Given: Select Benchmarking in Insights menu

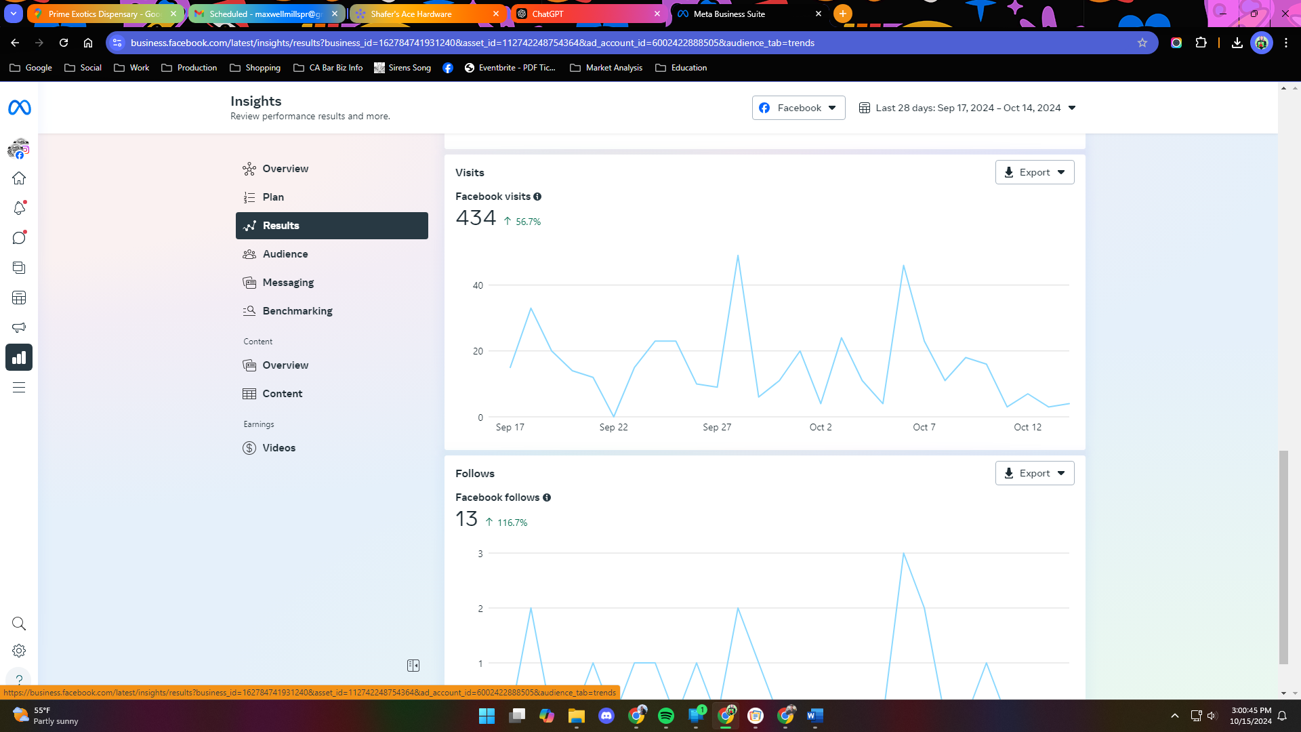Looking at the screenshot, I should click(x=297, y=311).
